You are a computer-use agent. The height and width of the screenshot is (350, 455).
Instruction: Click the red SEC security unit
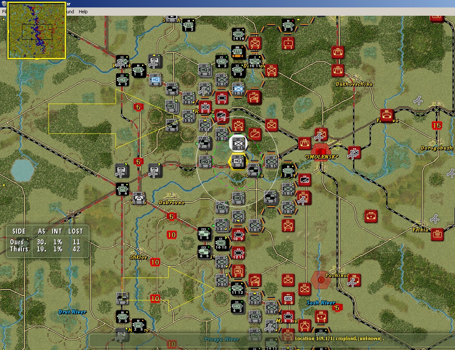pos(288,299)
